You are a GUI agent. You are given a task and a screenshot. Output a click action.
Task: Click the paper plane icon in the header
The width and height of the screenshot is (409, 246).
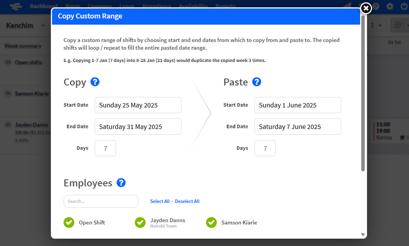tap(347, 6)
